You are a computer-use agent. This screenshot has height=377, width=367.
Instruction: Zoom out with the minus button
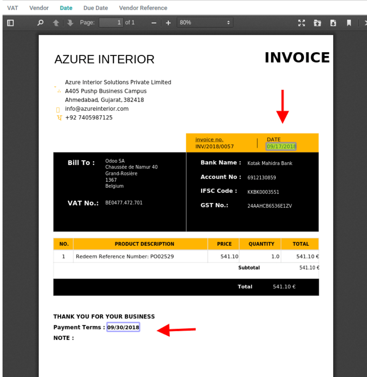pyautogui.click(x=154, y=23)
